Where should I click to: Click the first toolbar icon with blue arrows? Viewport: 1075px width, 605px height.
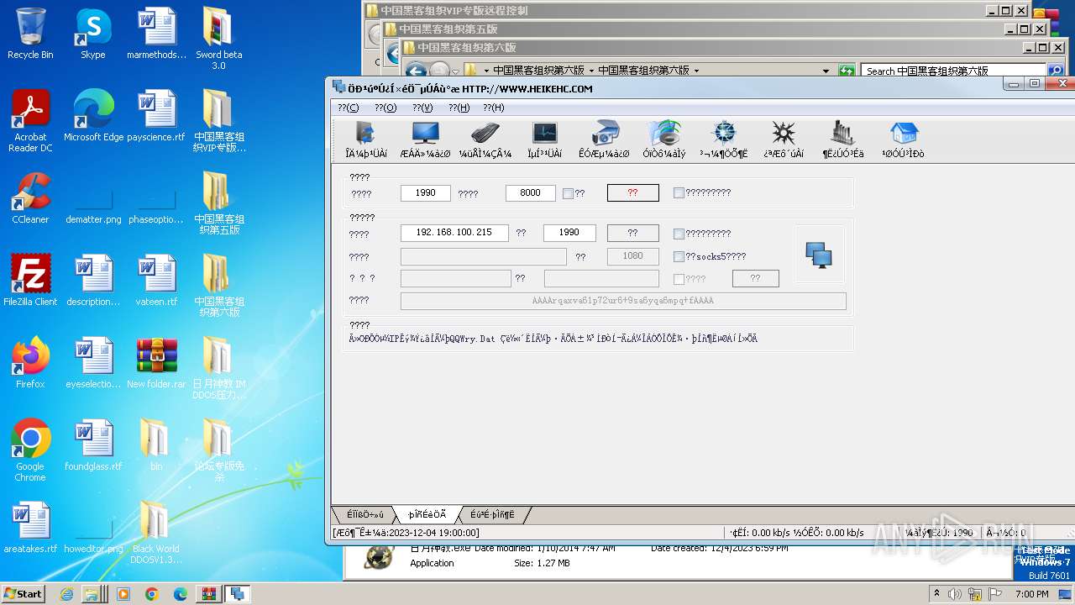click(x=366, y=139)
